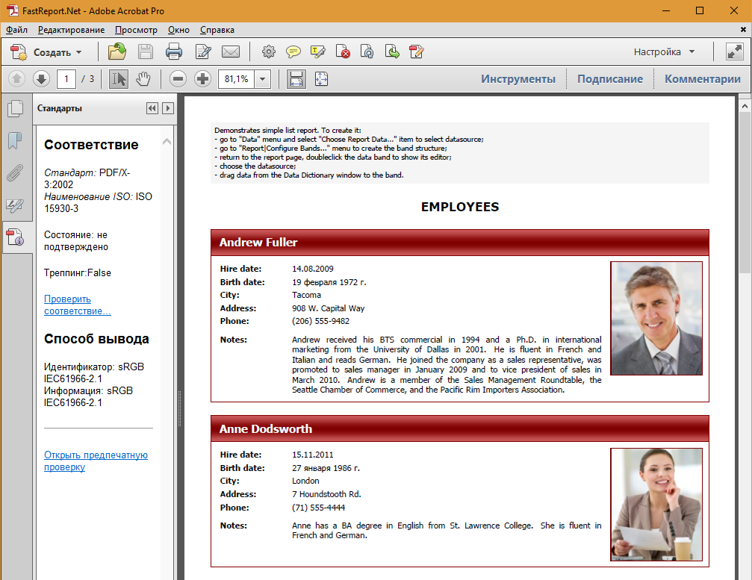
Task: Toggle the text selection cursor tool
Action: click(118, 78)
